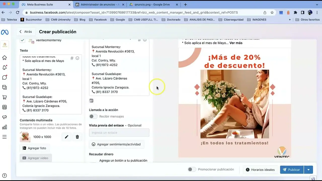
Task: Click the Ingresa un enlace field
Action: click(x=119, y=132)
